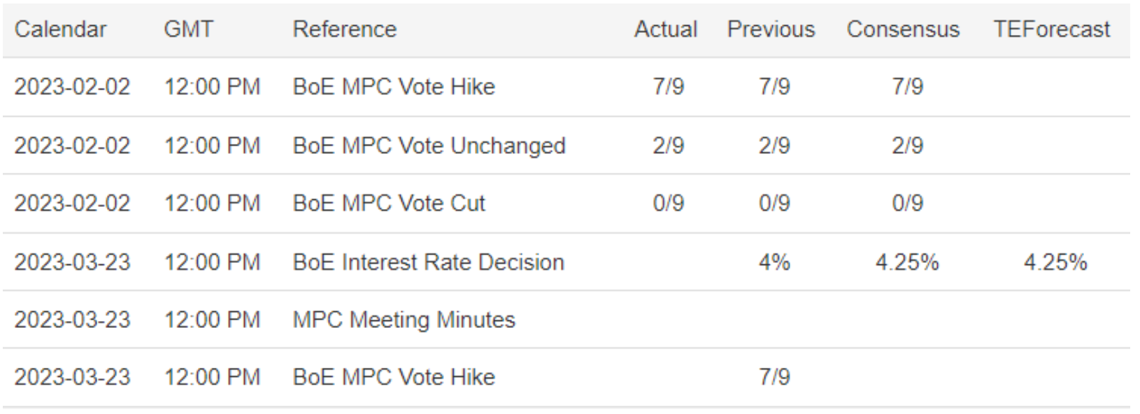The height and width of the screenshot is (414, 1140).
Task: Click the 7/9 Actual value for Vote Hike
Action: coord(668,87)
